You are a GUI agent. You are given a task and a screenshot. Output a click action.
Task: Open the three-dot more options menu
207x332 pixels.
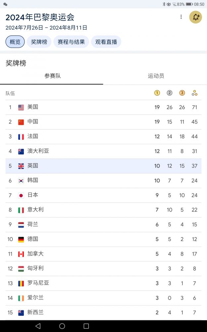coord(181,17)
